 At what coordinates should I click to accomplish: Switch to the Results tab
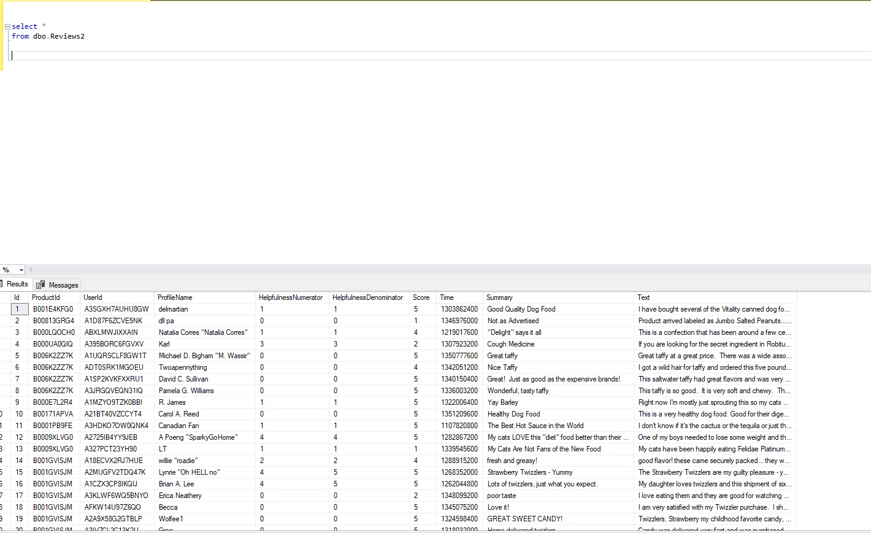(17, 284)
